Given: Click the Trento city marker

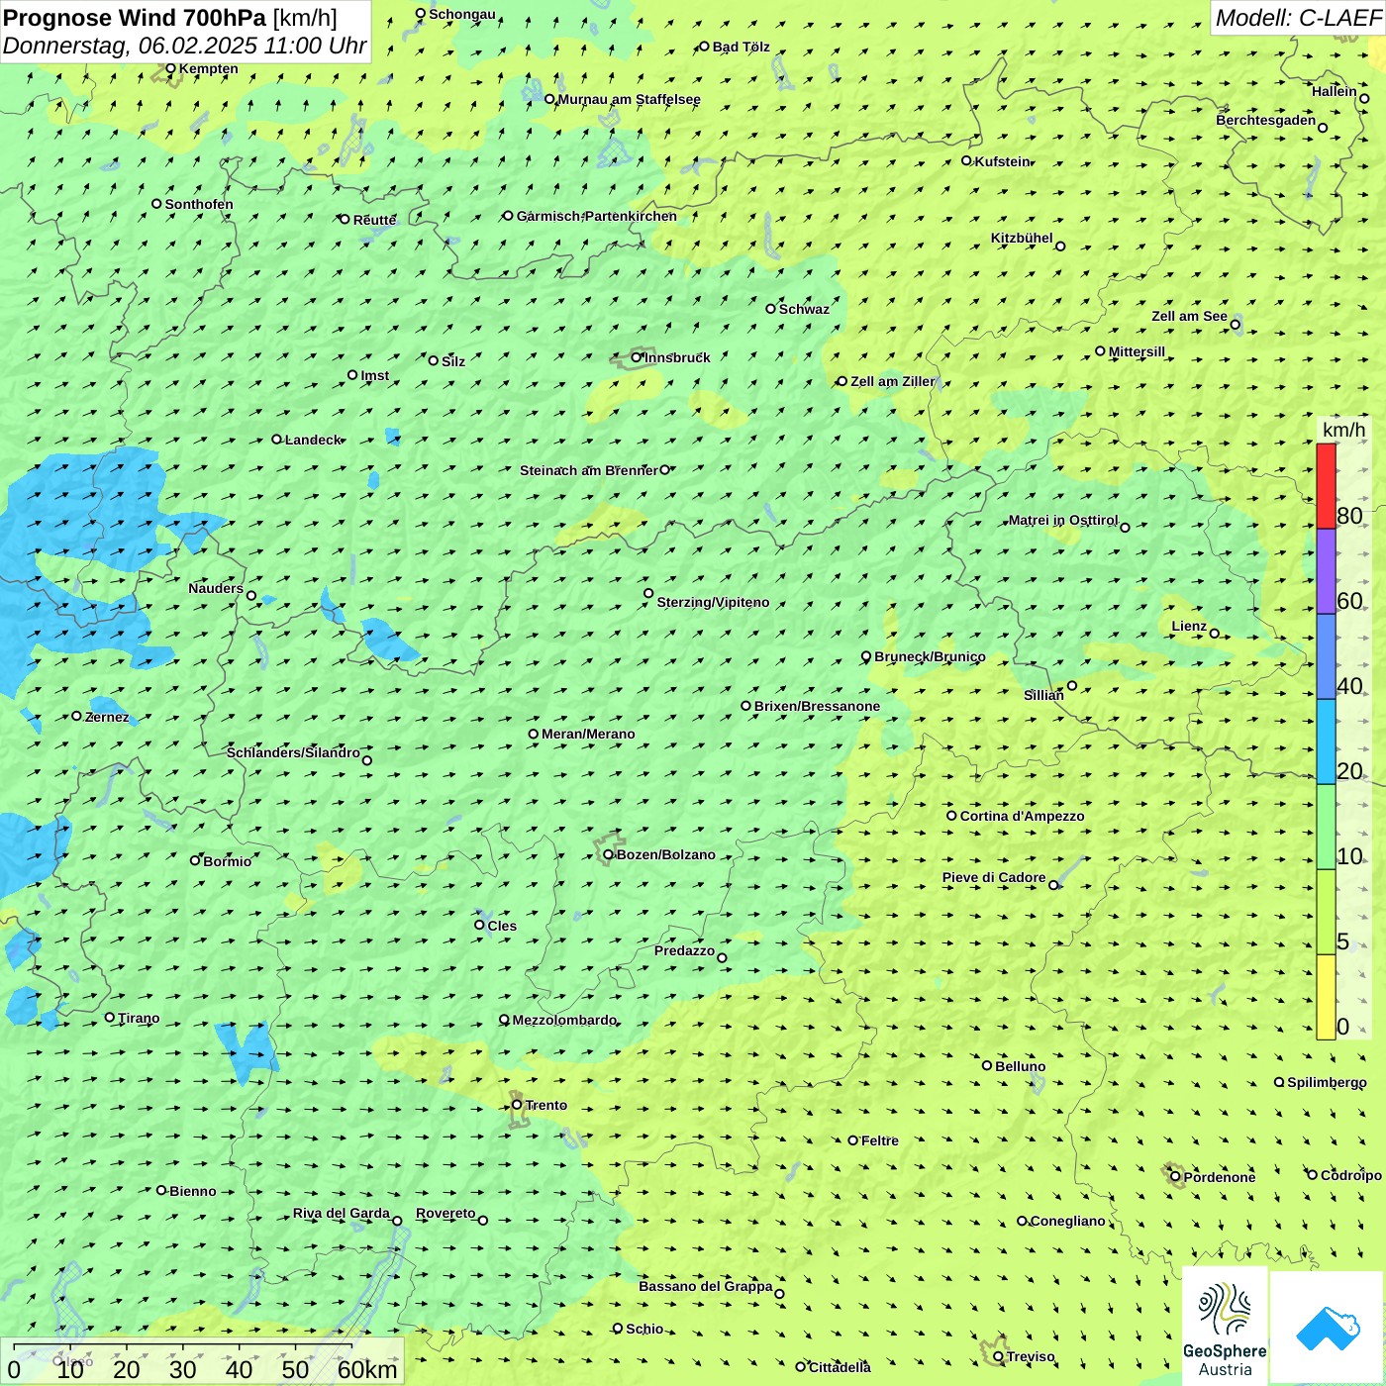Looking at the screenshot, I should tap(517, 1105).
